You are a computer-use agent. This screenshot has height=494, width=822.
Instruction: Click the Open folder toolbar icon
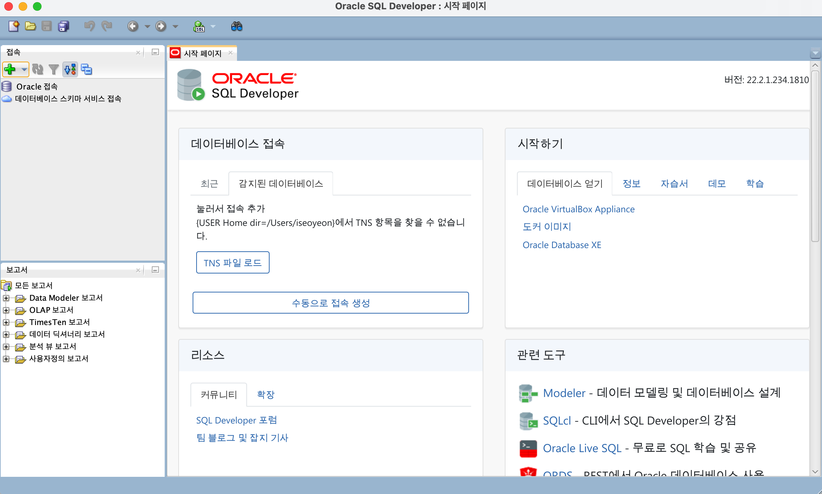coord(30,26)
